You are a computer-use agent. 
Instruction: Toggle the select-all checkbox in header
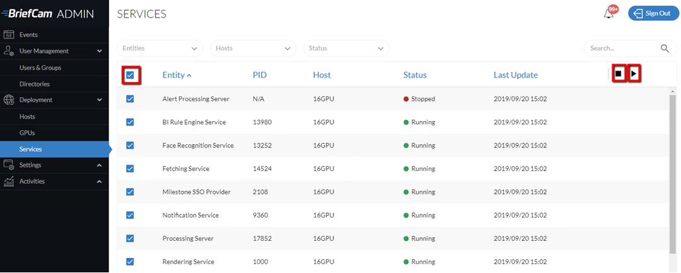(131, 76)
